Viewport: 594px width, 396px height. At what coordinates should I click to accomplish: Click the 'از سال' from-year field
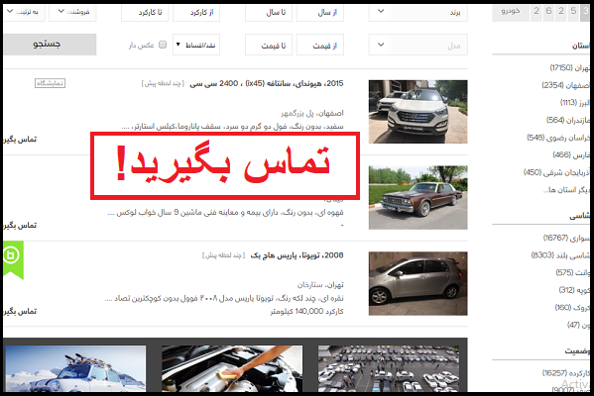tap(320, 12)
